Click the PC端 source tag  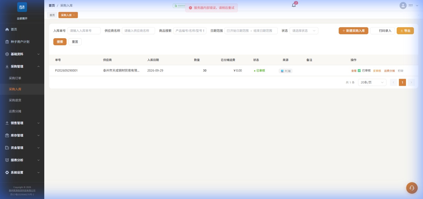[285, 71]
